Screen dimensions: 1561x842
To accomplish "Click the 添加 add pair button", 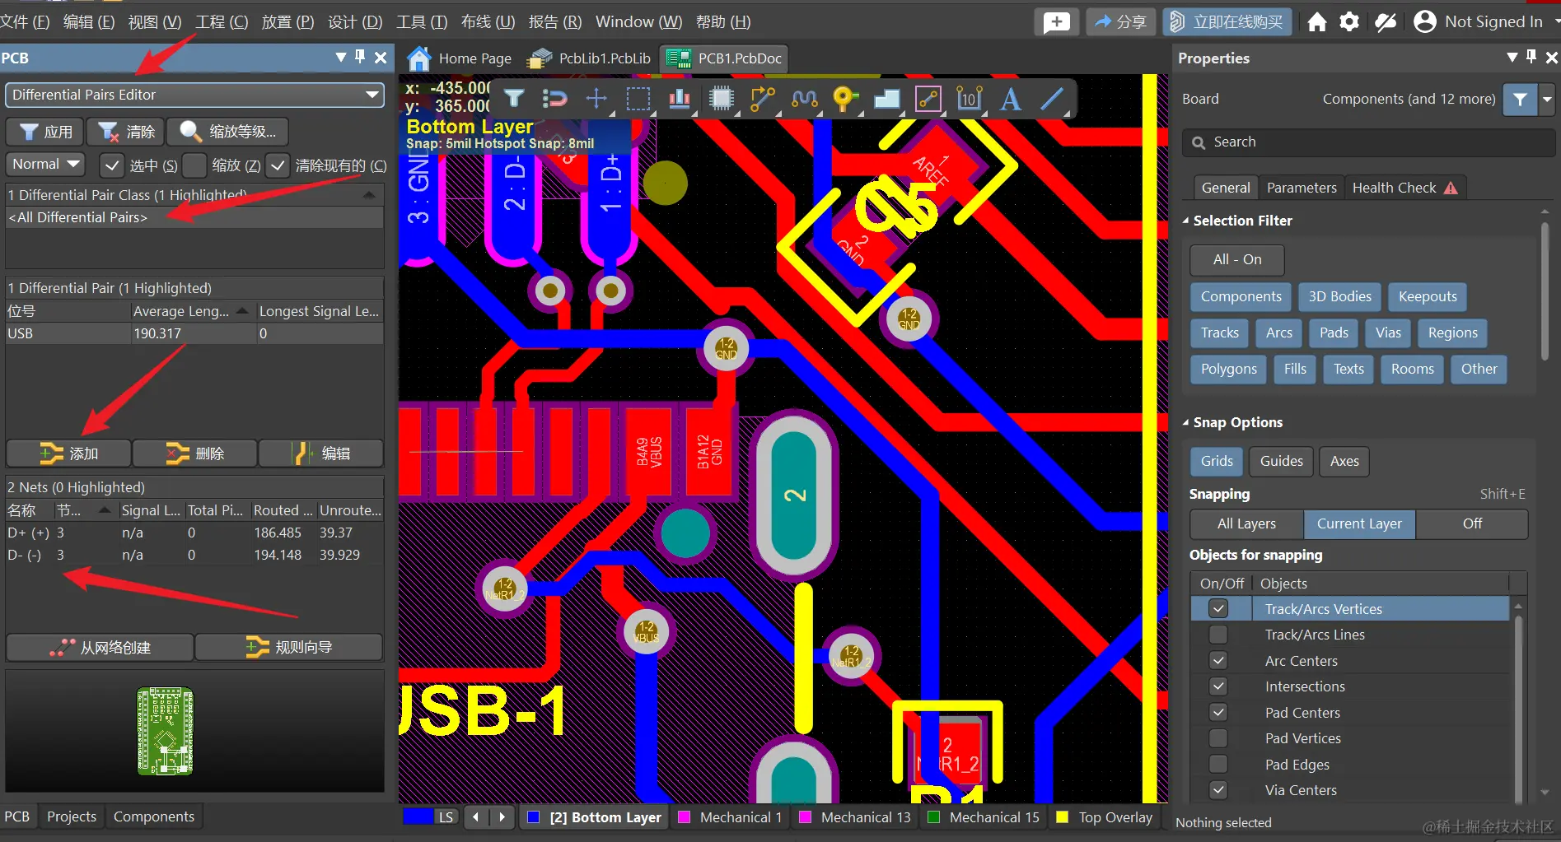I will tap(68, 453).
